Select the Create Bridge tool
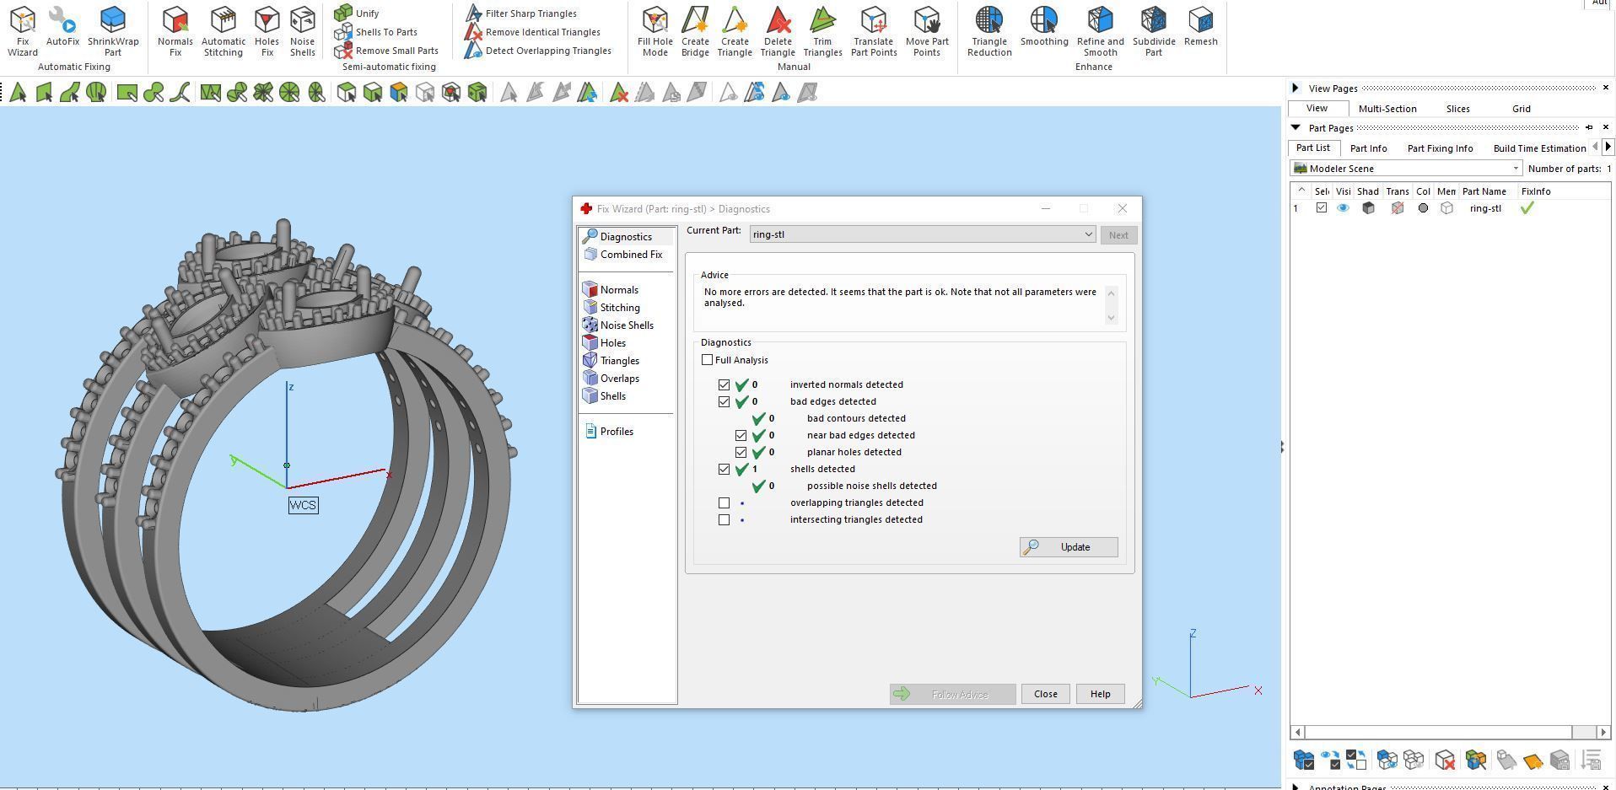 [x=695, y=32]
